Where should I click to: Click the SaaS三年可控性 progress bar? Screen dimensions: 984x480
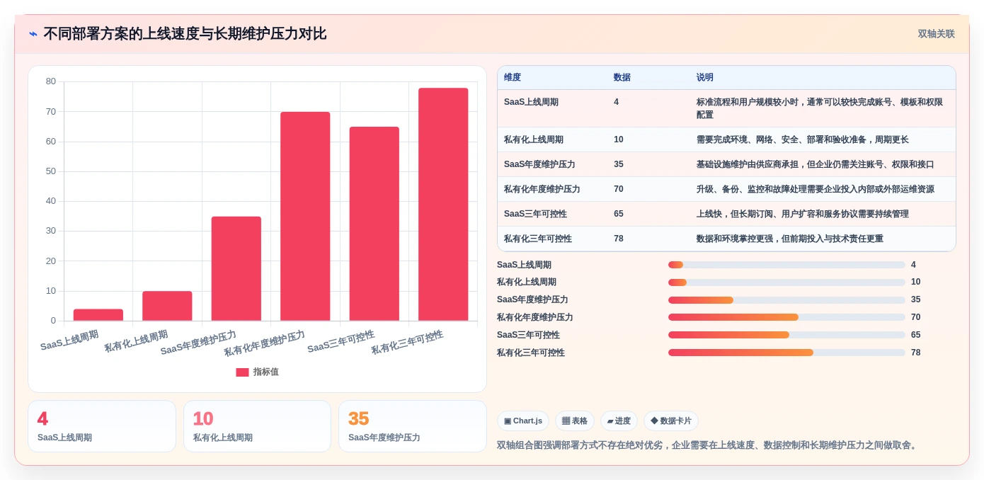click(786, 335)
